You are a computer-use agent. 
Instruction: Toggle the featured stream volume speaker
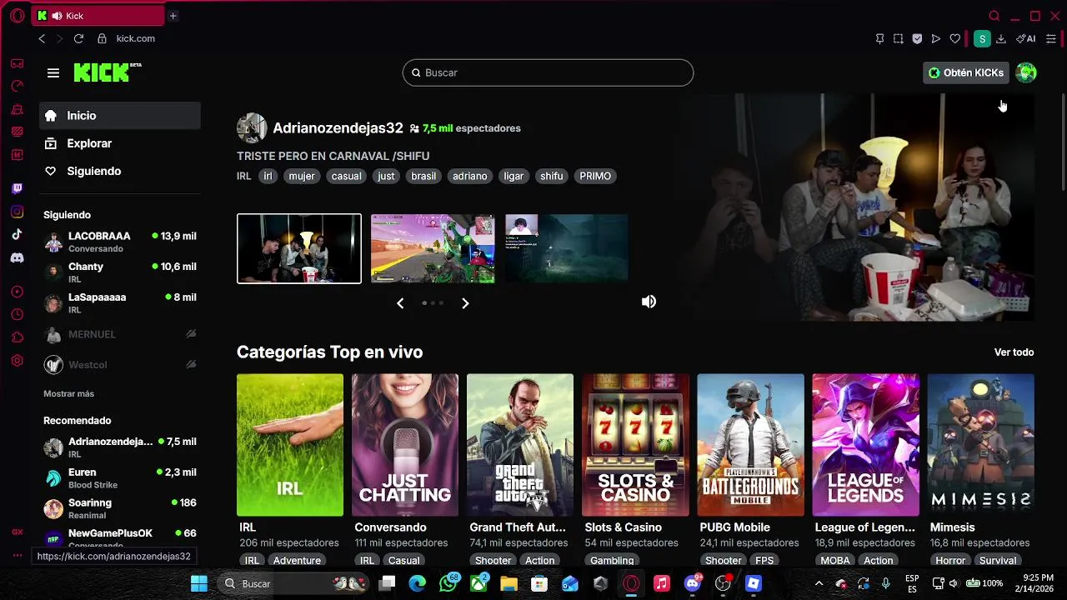pyautogui.click(x=649, y=302)
